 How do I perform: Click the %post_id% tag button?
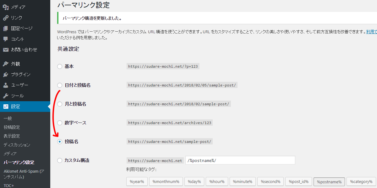pos(299,182)
